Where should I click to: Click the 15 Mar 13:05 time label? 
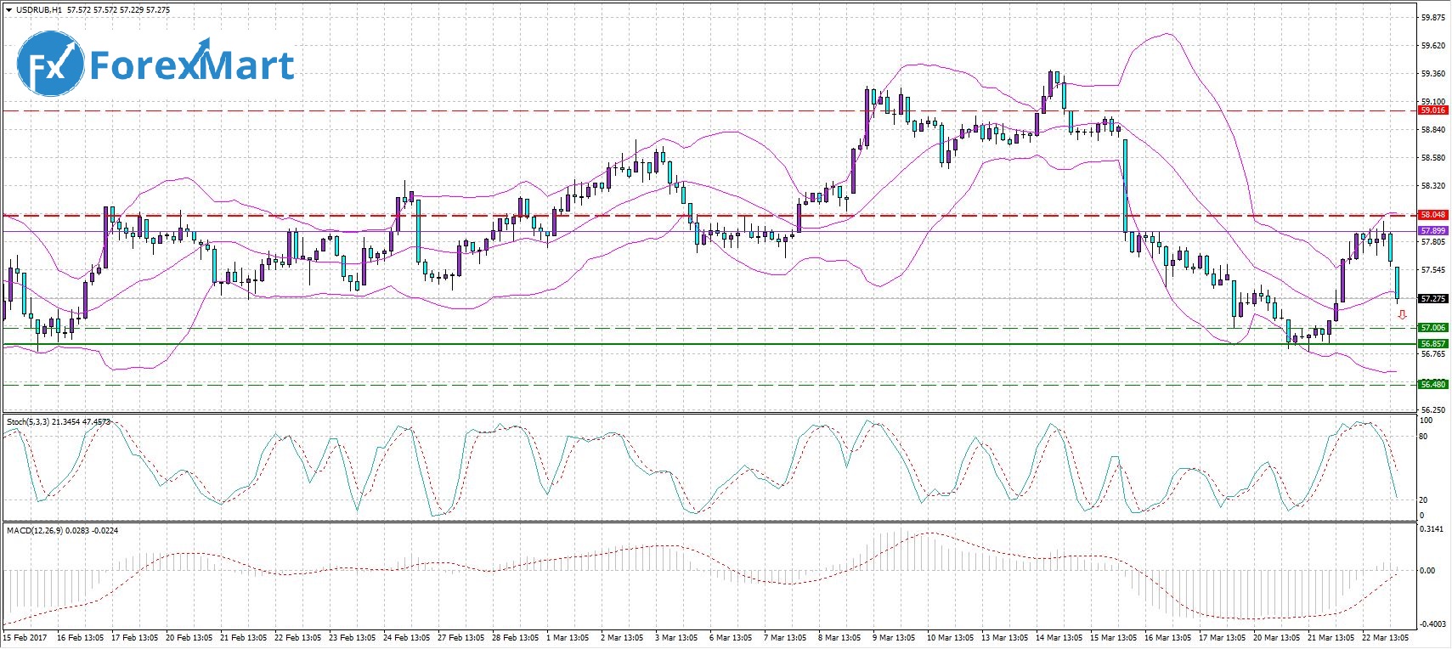tap(1113, 638)
